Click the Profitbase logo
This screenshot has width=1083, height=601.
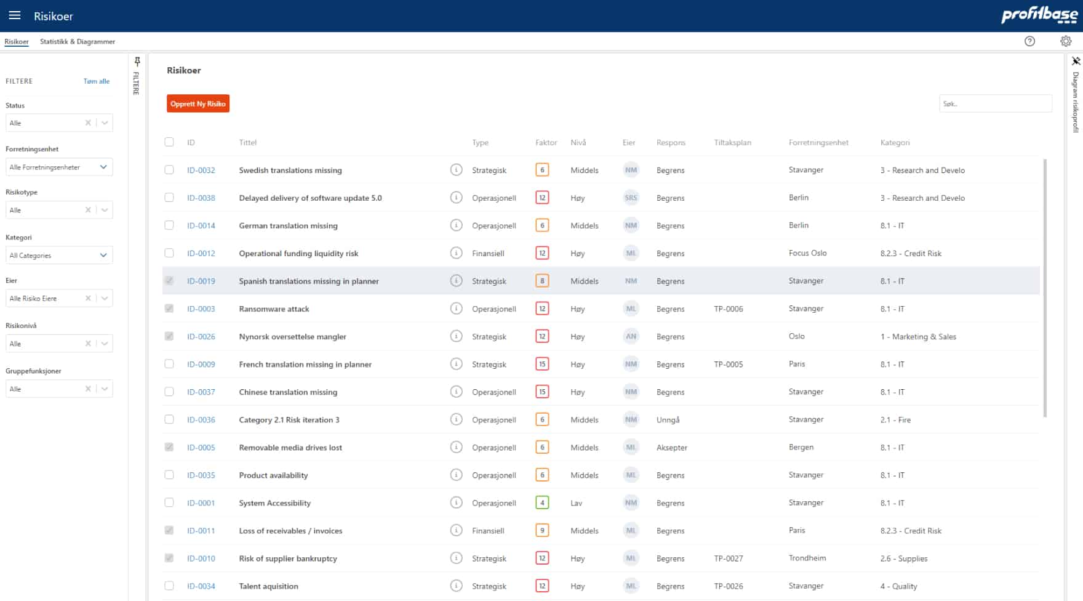[1039, 15]
